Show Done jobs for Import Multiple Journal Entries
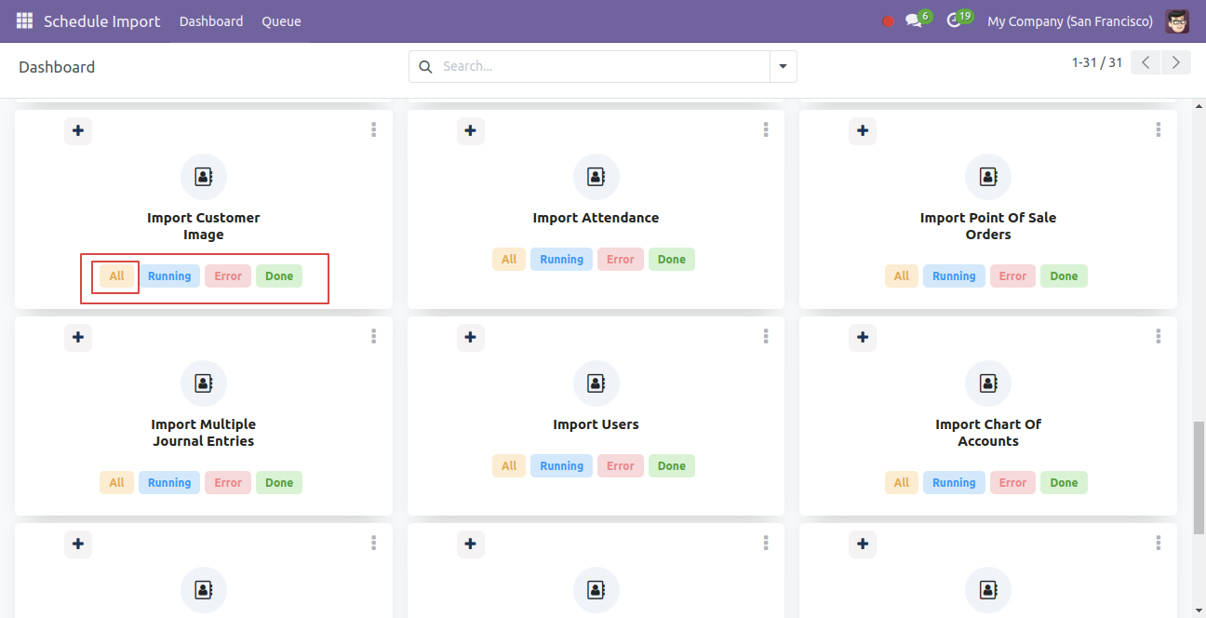The height and width of the screenshot is (618, 1206). pyautogui.click(x=279, y=483)
